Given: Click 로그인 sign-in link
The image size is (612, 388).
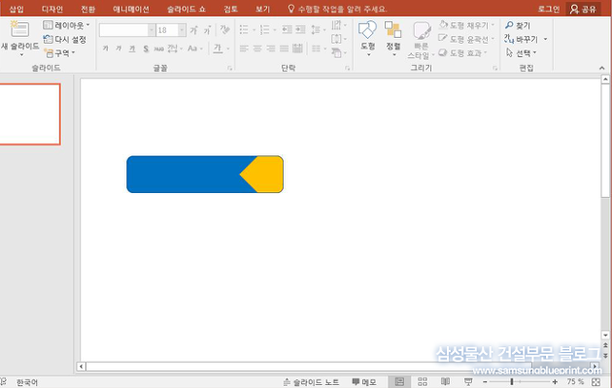Looking at the screenshot, I should [x=549, y=9].
